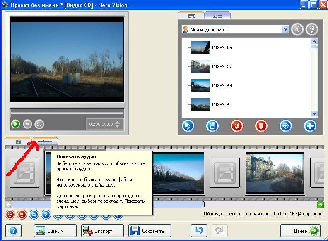Switch to the show audio waveform tab
328x241 pixels.
(45, 142)
